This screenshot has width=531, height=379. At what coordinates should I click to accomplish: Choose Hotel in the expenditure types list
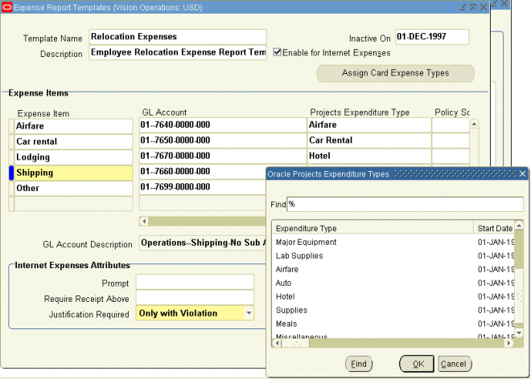click(x=394, y=296)
